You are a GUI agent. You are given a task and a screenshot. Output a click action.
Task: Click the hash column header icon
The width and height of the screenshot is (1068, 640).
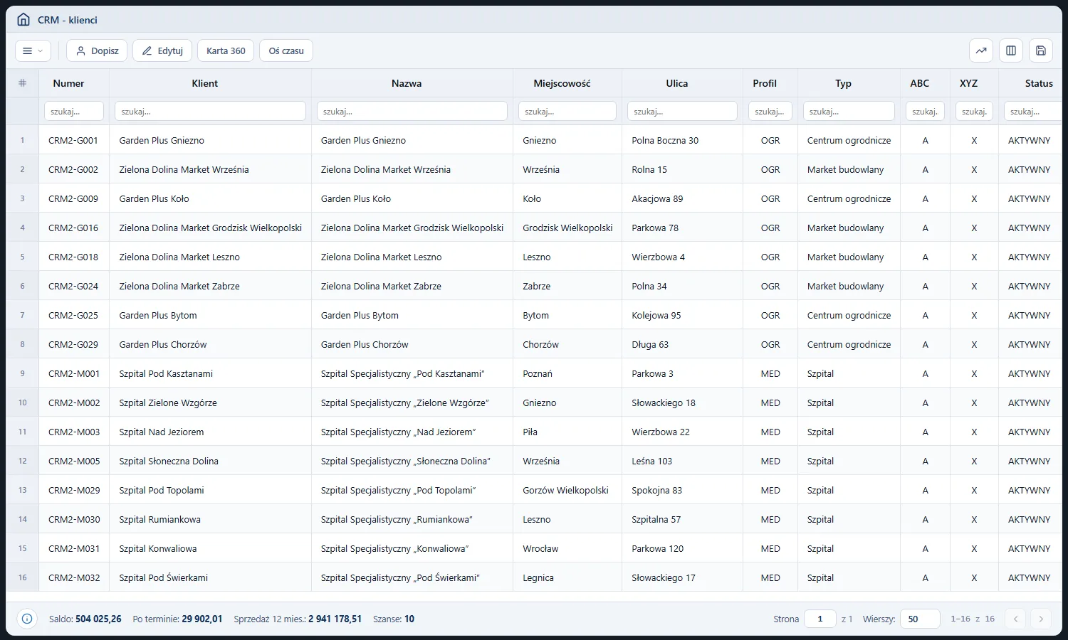[22, 83]
